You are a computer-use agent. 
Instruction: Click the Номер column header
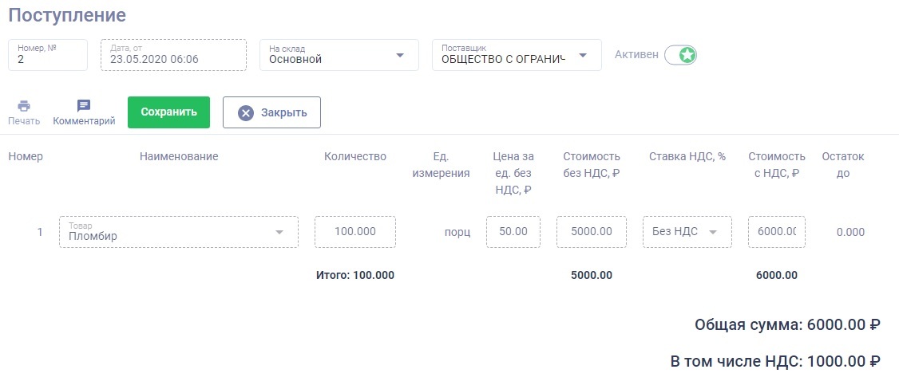click(26, 156)
